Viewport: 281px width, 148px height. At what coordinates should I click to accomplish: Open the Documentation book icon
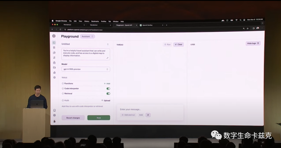click(54, 110)
